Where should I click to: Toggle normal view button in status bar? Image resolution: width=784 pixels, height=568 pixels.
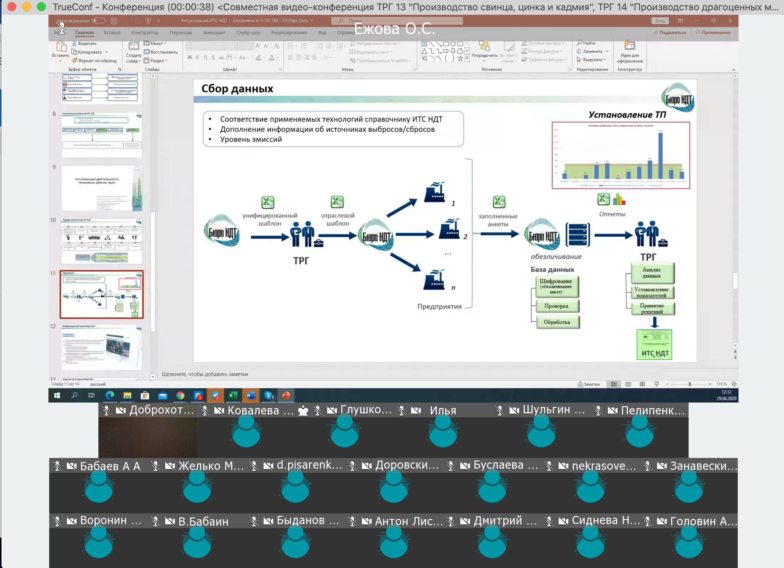coord(614,384)
